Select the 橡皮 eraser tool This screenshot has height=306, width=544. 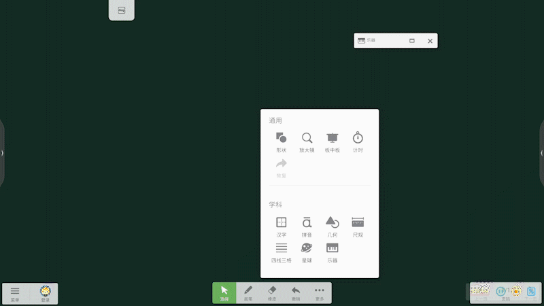point(272,293)
